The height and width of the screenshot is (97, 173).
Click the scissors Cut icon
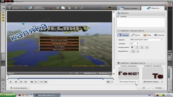[x=58, y=8]
